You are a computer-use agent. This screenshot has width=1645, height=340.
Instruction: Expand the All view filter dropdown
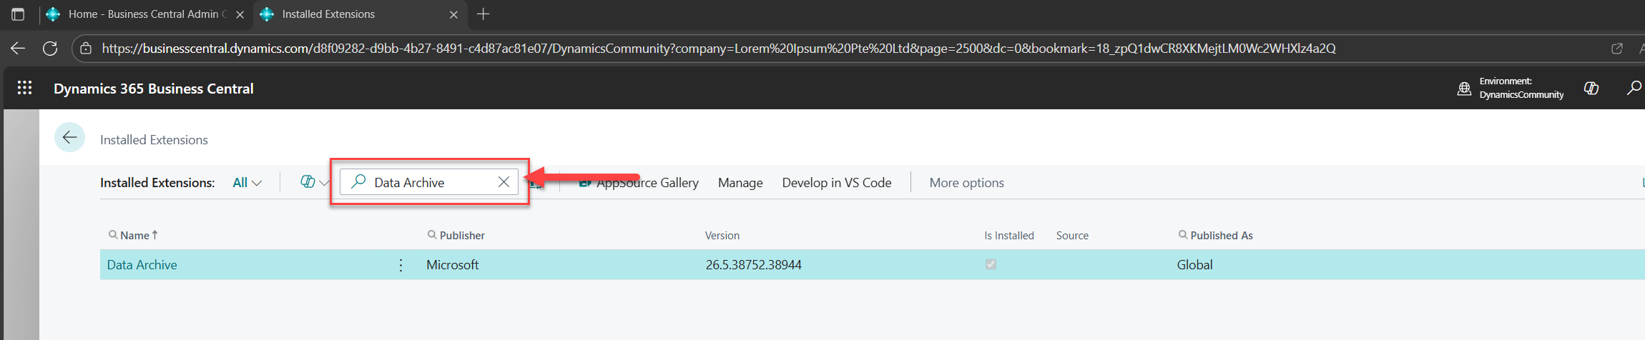247,183
